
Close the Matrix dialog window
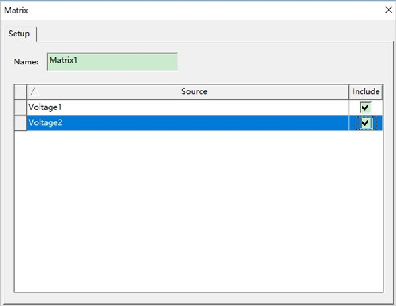click(388, 10)
